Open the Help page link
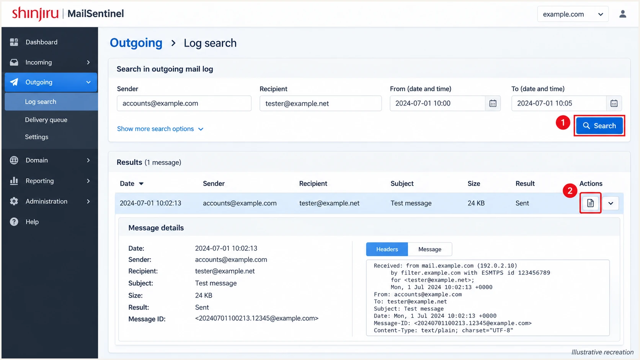This screenshot has width=640, height=360. click(32, 222)
